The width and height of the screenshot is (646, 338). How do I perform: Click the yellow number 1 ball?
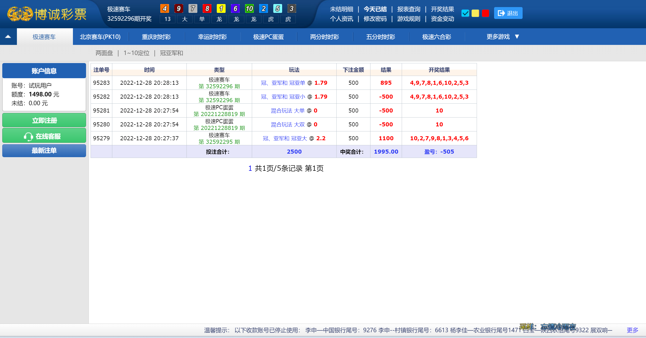pos(221,9)
